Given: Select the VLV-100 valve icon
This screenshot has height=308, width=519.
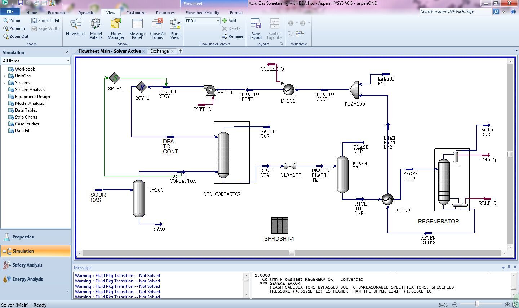Looking at the screenshot, I should [x=290, y=166].
